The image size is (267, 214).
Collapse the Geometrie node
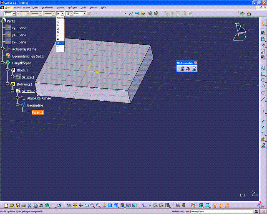[18, 105]
